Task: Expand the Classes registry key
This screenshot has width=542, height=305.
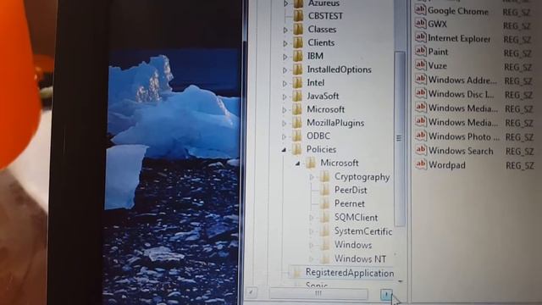Action: [x=285, y=30]
